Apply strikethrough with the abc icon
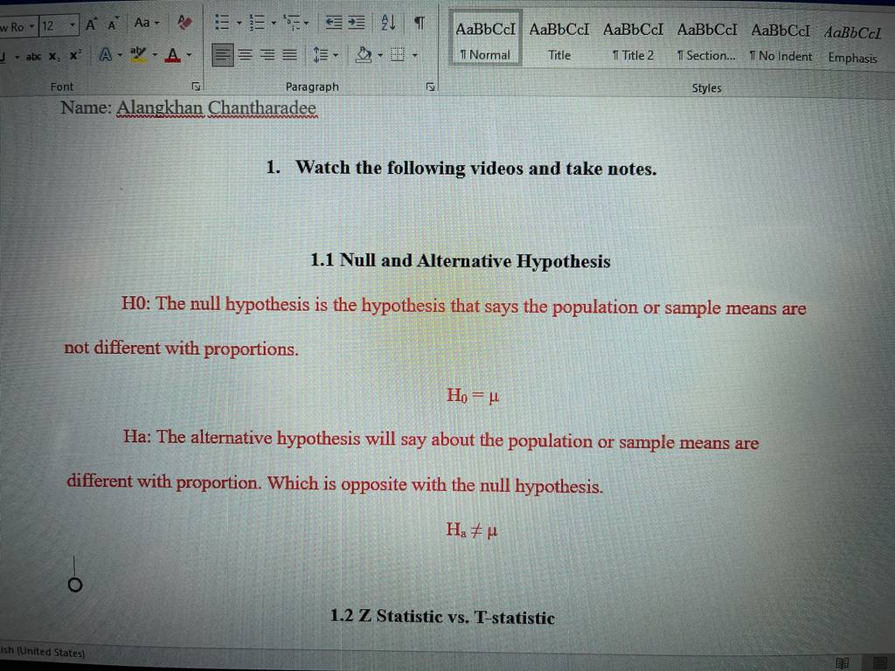This screenshot has width=895, height=671. (x=34, y=57)
